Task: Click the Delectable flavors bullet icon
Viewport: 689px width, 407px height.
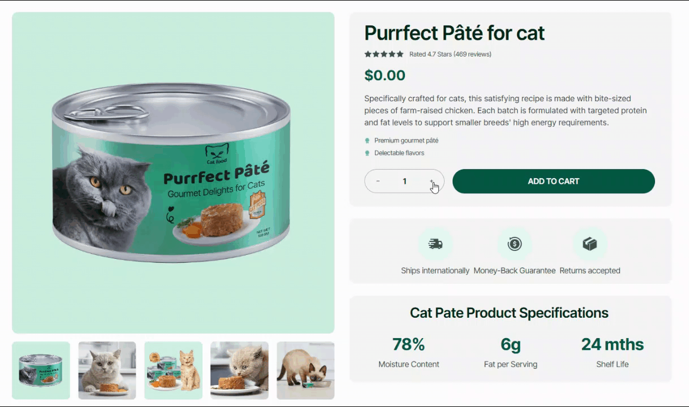Action: (x=367, y=153)
